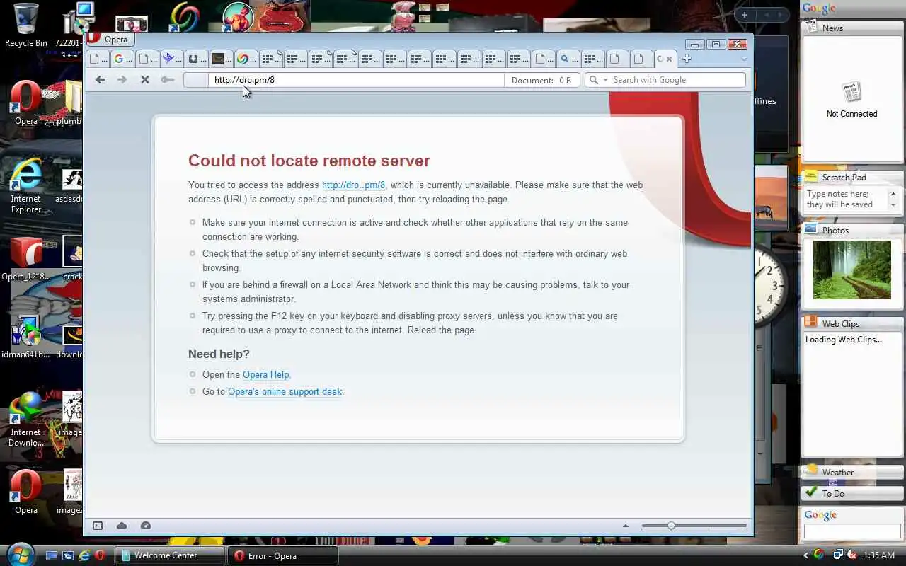Select the image2 desktop file
The height and width of the screenshot is (566, 906).
[x=71, y=492]
